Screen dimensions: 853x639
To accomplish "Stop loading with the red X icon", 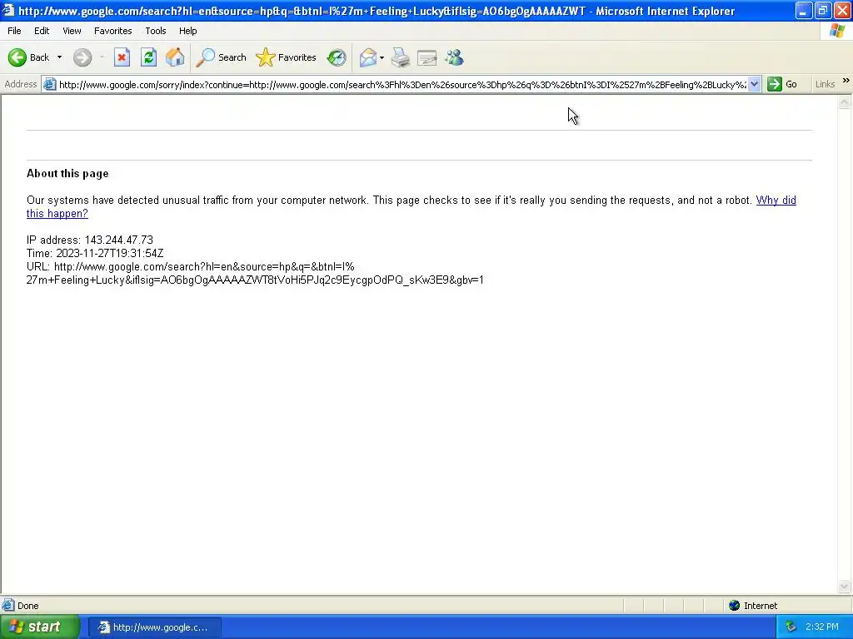I will pos(122,57).
